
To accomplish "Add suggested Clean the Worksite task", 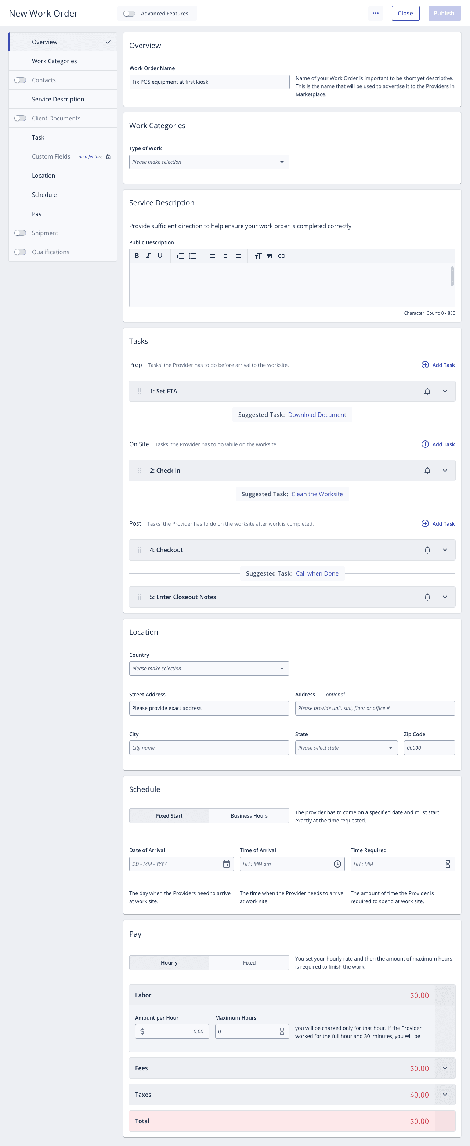I will pos(317,494).
